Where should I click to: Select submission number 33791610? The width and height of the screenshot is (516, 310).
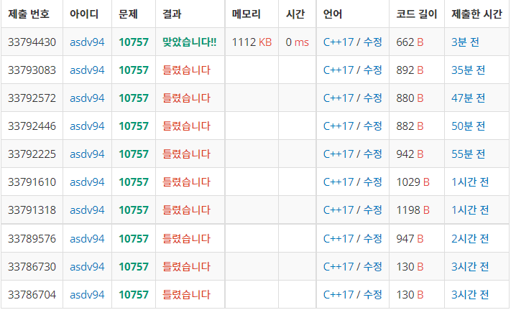pos(32,182)
